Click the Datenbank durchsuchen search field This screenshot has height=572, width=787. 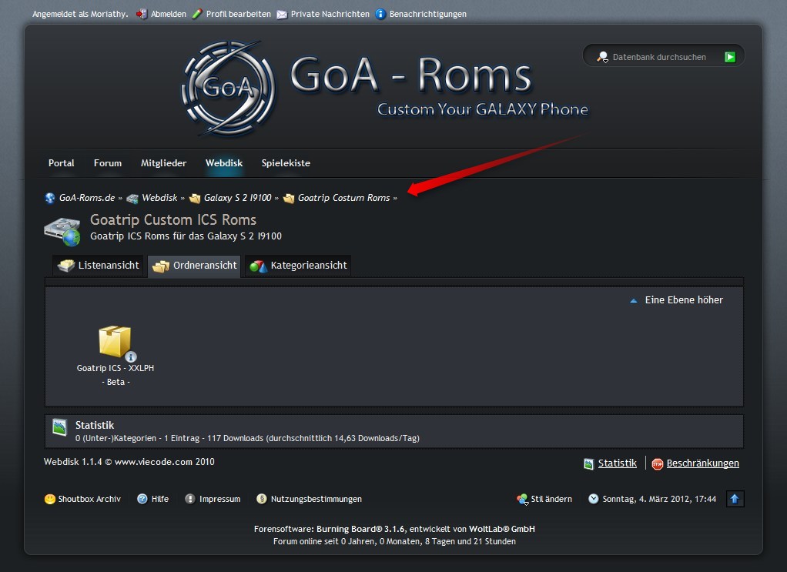[x=662, y=57]
